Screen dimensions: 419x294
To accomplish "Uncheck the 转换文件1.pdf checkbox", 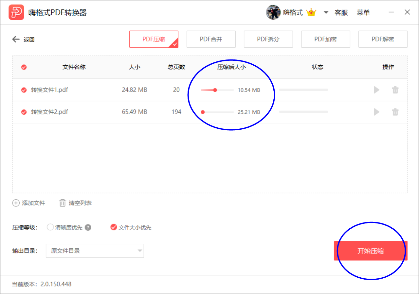I will pyautogui.click(x=24, y=90).
